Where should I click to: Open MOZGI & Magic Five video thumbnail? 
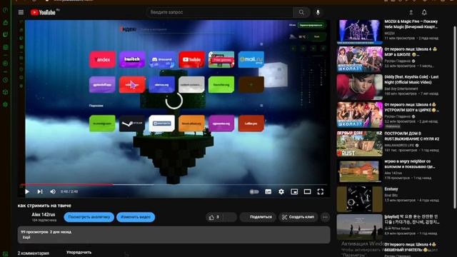[x=360, y=31]
